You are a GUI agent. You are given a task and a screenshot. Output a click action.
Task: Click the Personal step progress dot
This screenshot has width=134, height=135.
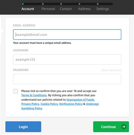(43, 4)
